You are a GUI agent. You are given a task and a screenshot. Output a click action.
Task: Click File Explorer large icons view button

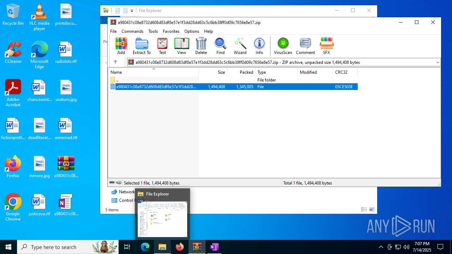coord(372,210)
